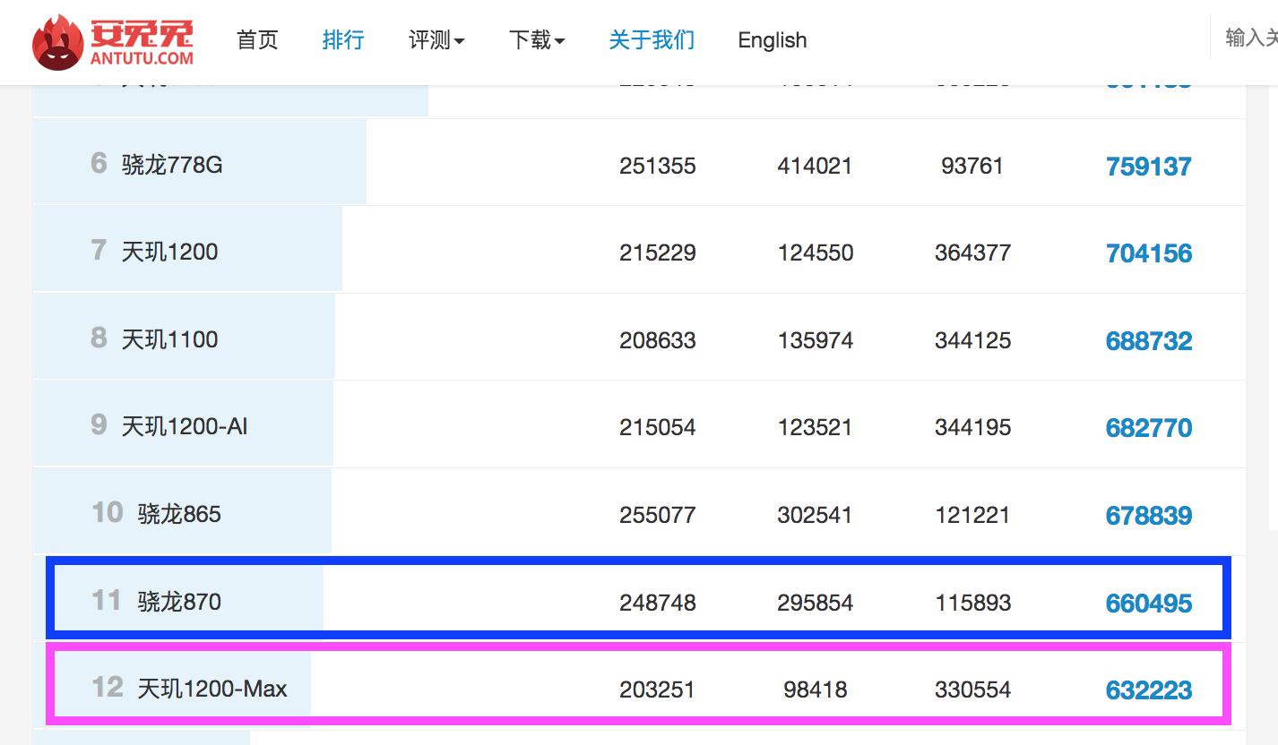Click the value 115893 in 骁龙870 row

point(973,603)
